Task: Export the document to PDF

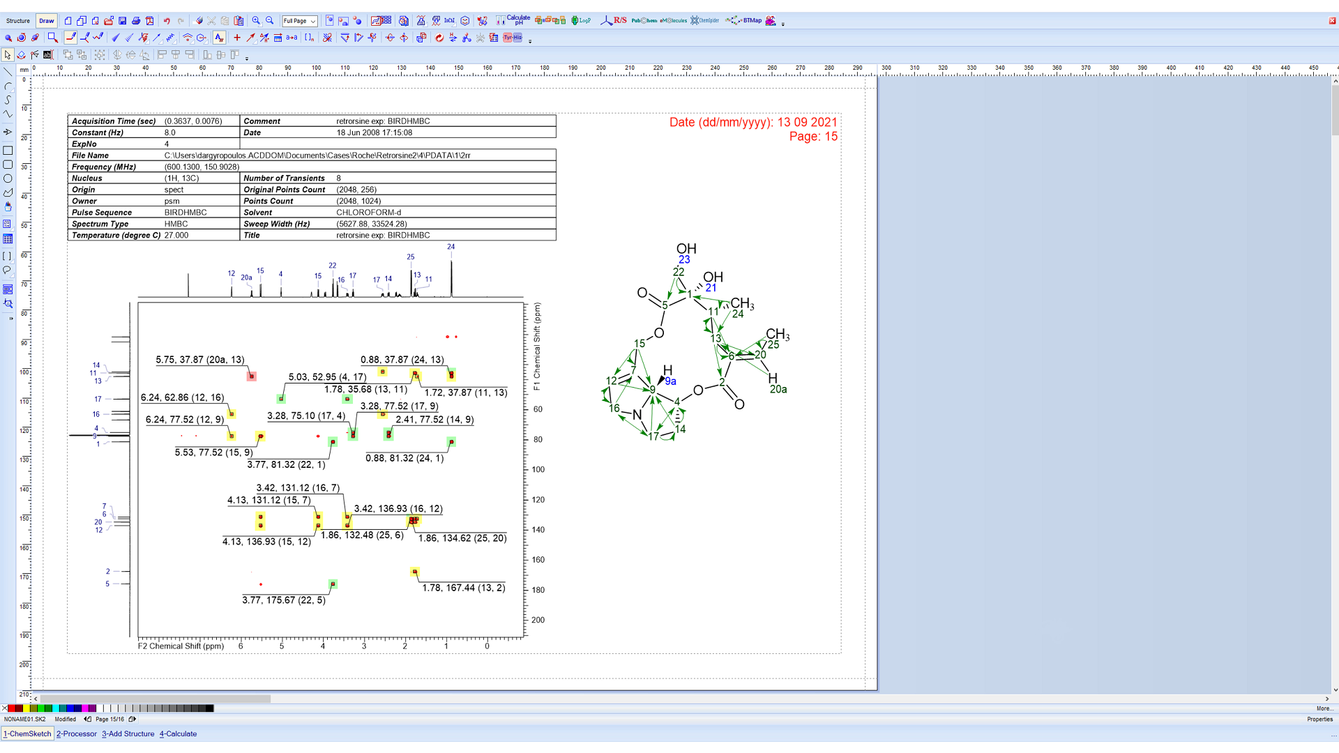Action: tap(151, 21)
